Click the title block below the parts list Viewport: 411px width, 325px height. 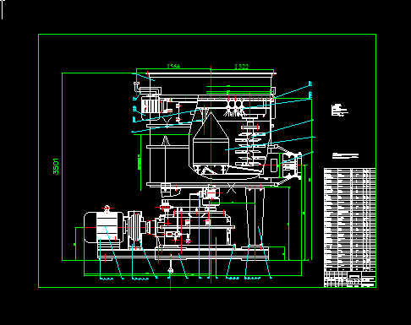pos(350,279)
